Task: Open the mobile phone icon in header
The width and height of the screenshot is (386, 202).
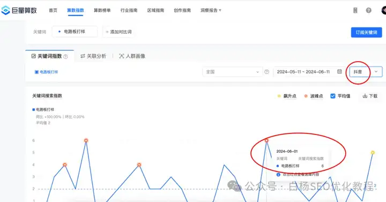Action: click(355, 10)
